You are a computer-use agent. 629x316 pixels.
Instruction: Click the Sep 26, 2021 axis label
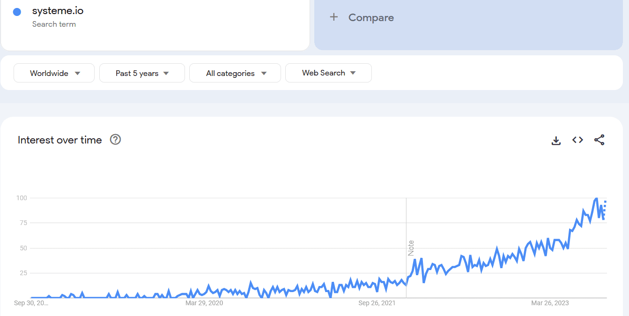(377, 303)
